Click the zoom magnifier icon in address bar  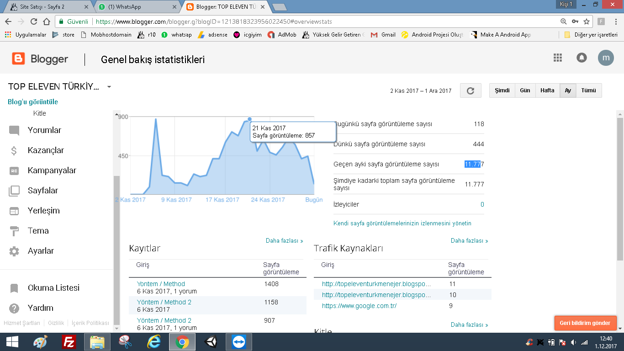click(x=564, y=21)
